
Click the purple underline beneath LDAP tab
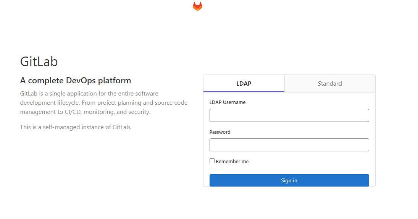point(244,91)
